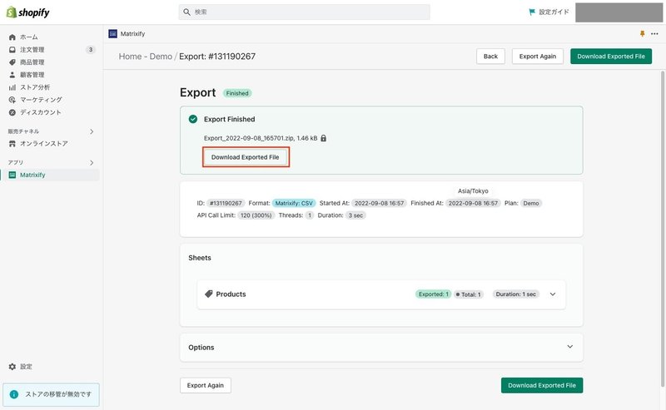Click the orders inbox icon
Image resolution: width=666 pixels, height=410 pixels.
(12, 50)
